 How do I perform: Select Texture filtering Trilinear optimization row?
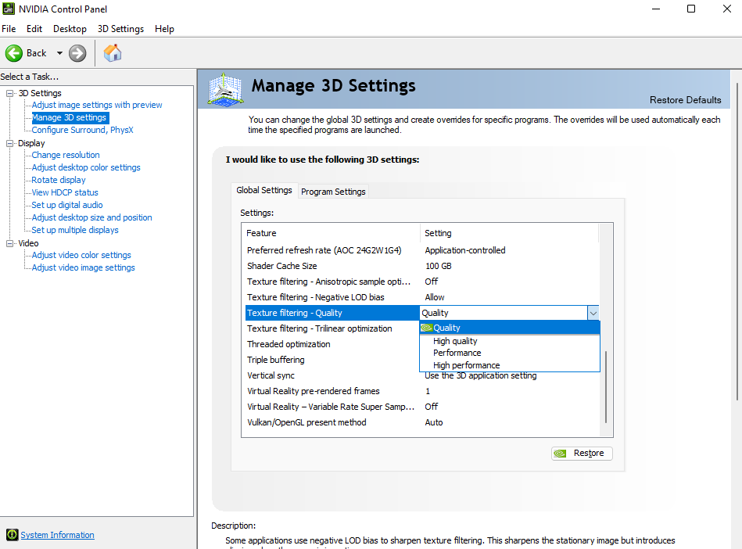[x=332, y=328]
